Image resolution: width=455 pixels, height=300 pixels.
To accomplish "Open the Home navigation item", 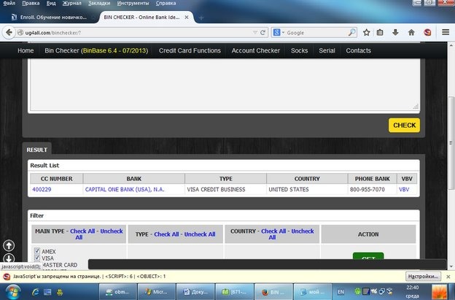I will click(26, 50).
